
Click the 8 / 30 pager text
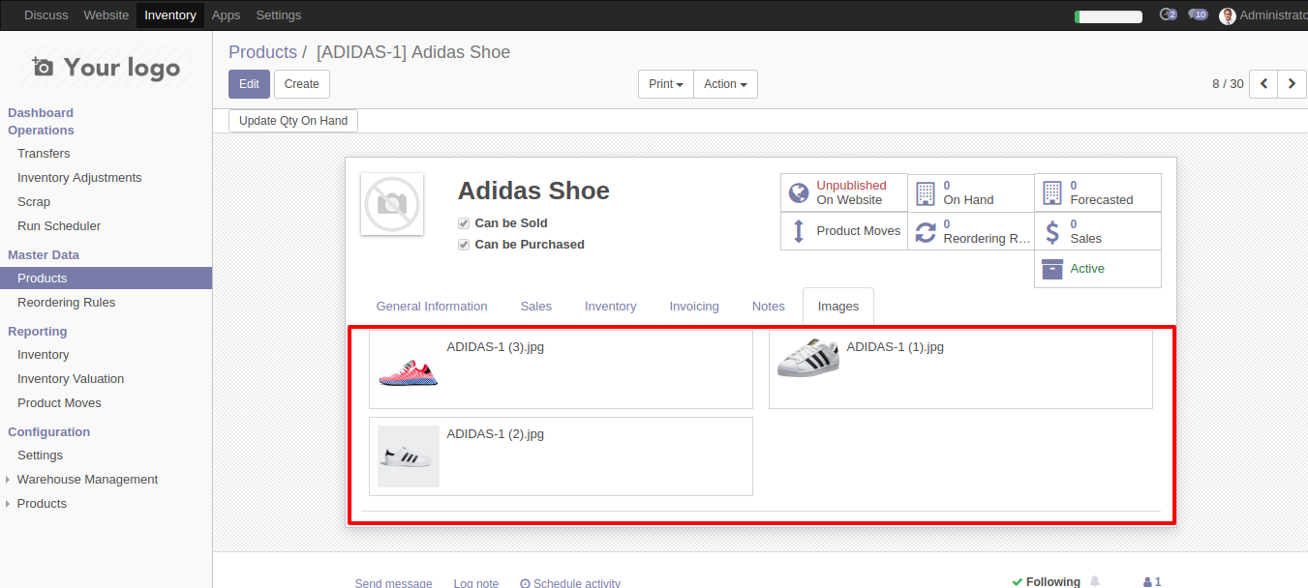[1228, 84]
